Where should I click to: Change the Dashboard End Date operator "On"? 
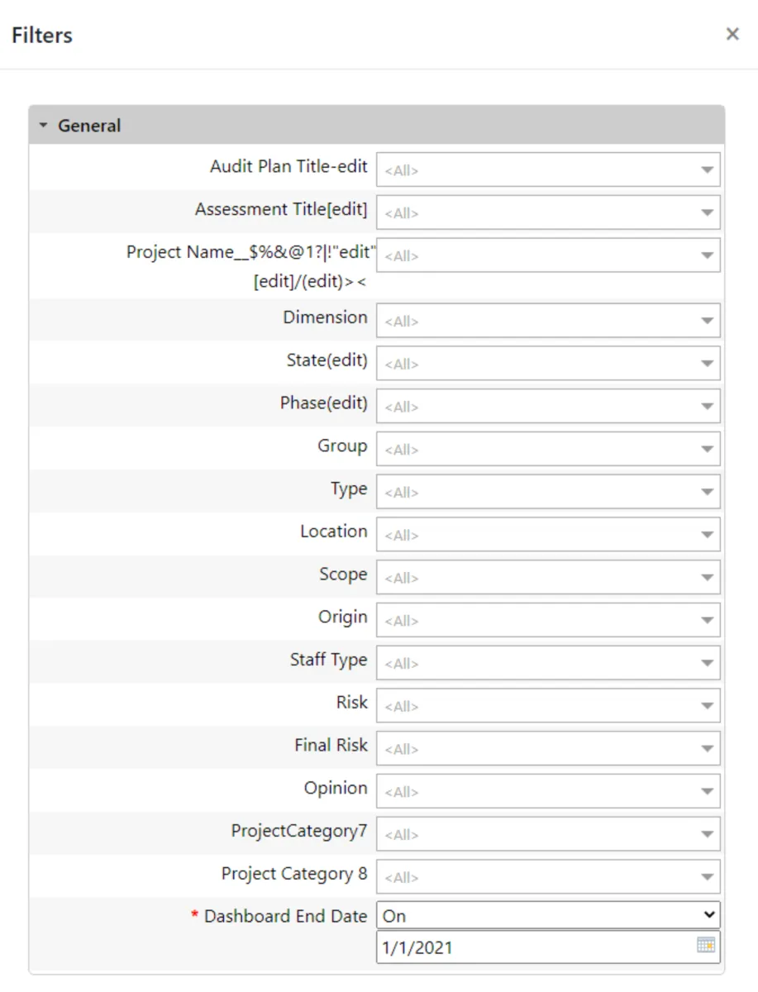548,915
